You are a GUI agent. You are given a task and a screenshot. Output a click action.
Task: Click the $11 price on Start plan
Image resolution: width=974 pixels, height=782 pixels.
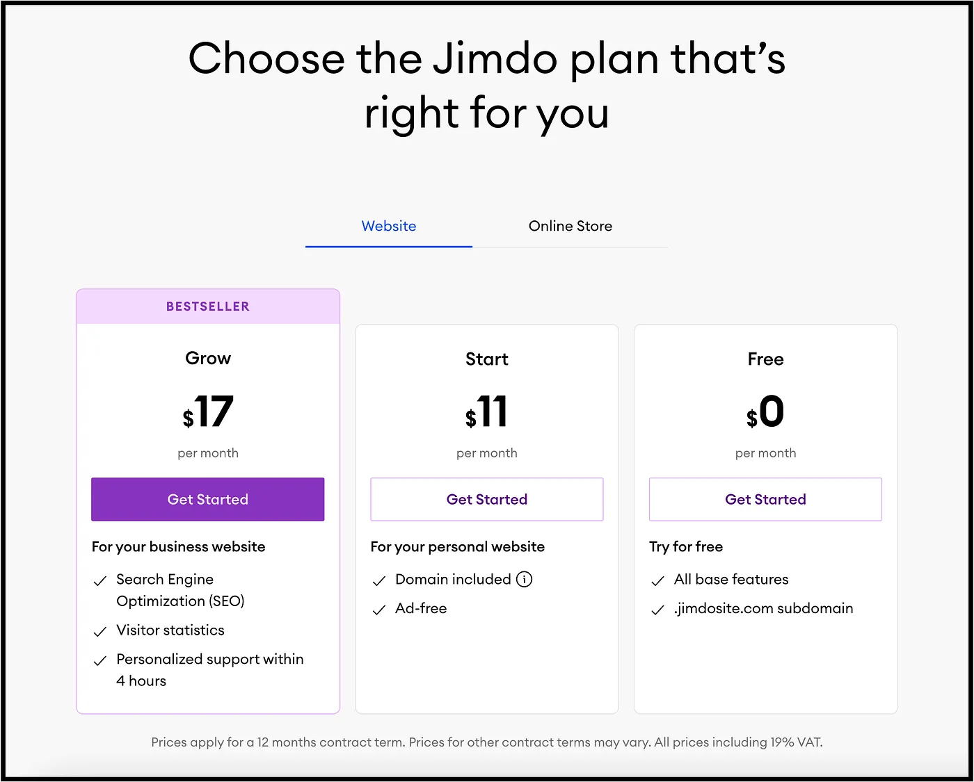click(x=487, y=412)
